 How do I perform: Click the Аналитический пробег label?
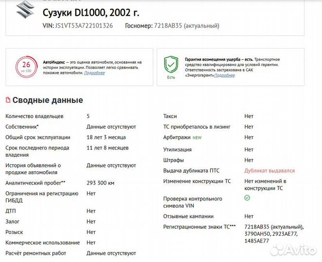(35, 183)
